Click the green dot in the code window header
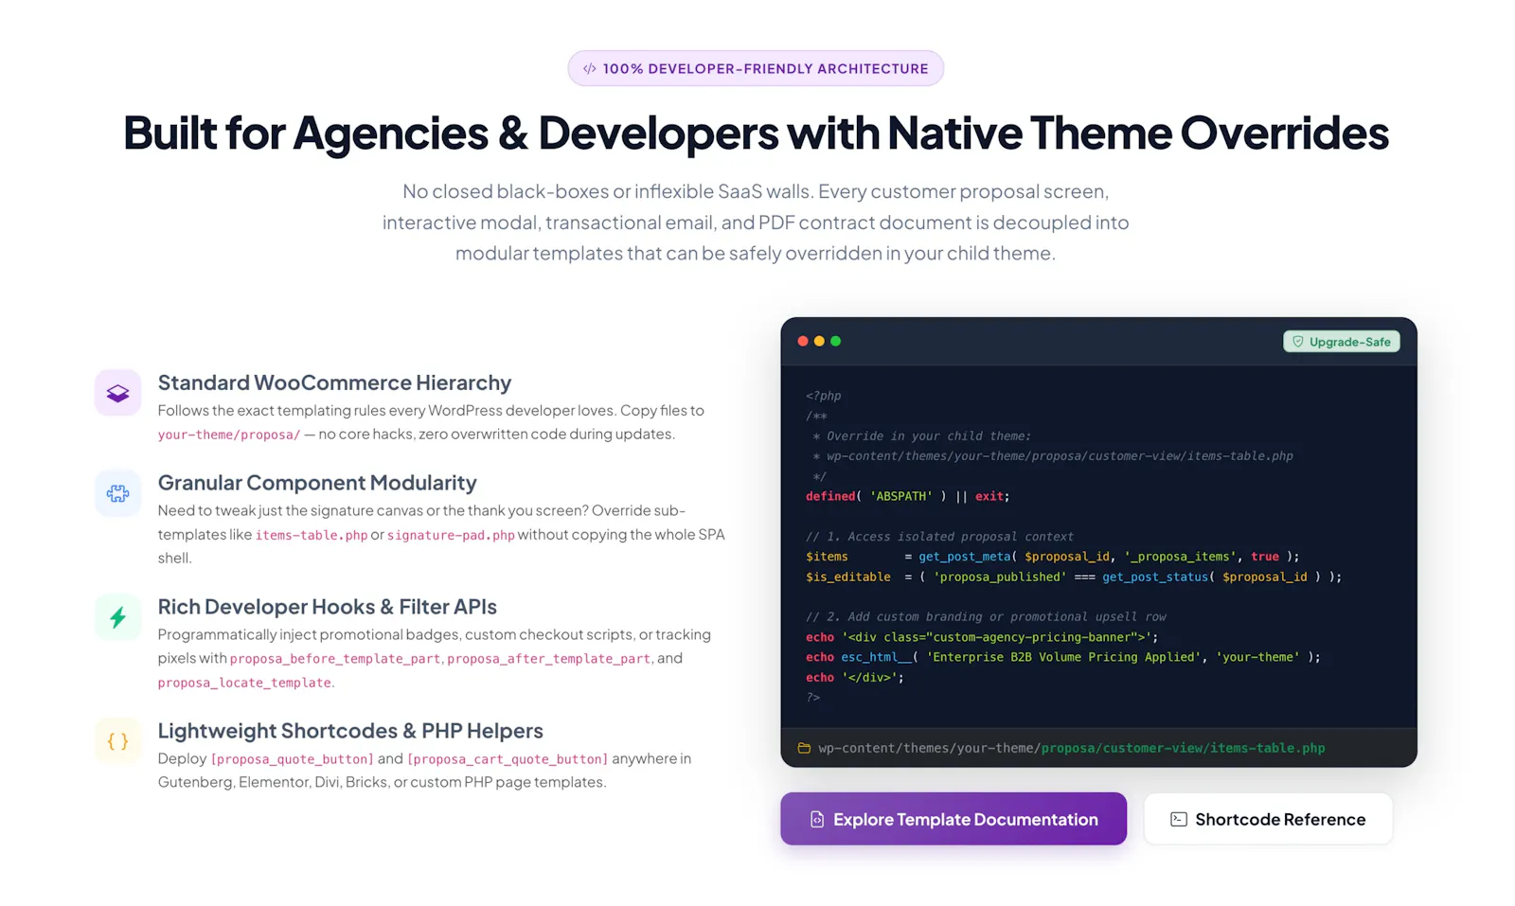 pyautogui.click(x=835, y=341)
